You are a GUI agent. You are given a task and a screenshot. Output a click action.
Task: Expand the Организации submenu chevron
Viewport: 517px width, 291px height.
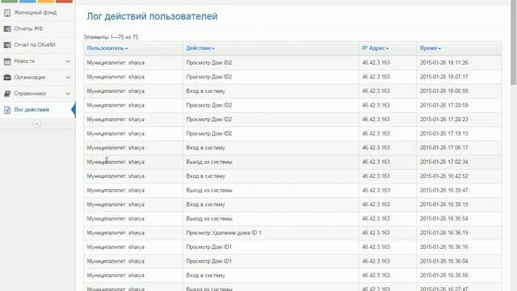click(x=68, y=78)
